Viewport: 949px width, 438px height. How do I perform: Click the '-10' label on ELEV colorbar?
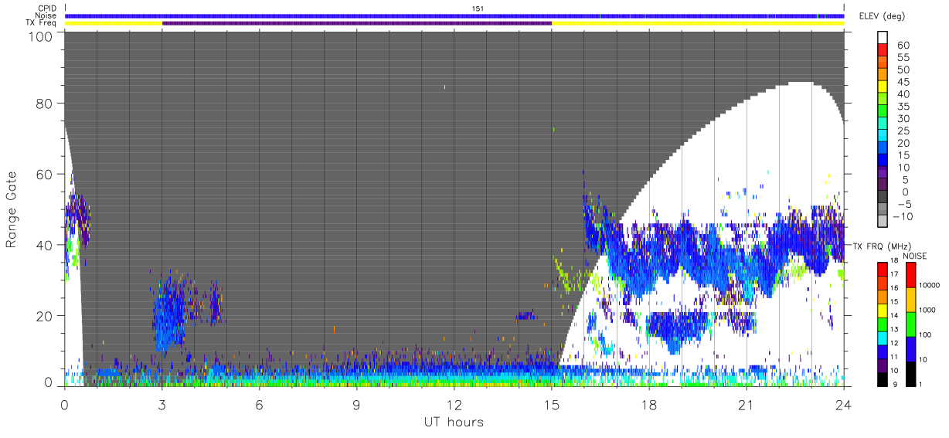coord(902,216)
